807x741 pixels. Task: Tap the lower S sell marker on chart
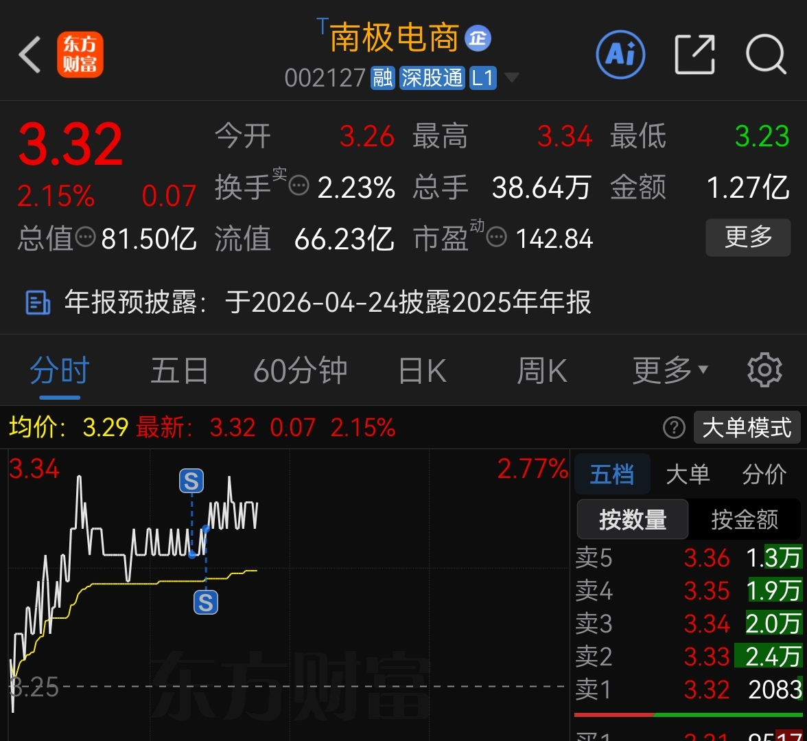[206, 602]
